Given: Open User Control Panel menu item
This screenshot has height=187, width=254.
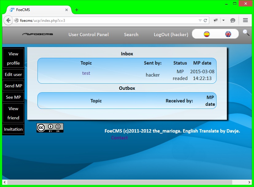Looking at the screenshot, I should pos(88,35).
